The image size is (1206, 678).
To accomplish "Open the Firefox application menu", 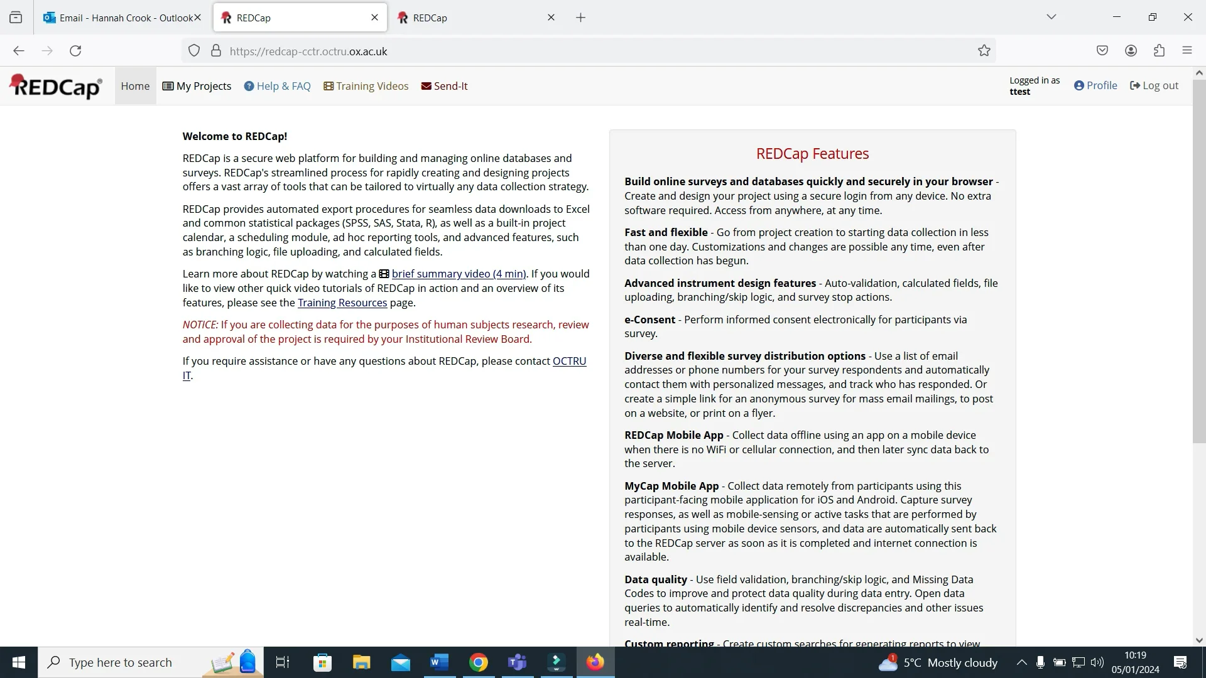I will [x=1188, y=50].
